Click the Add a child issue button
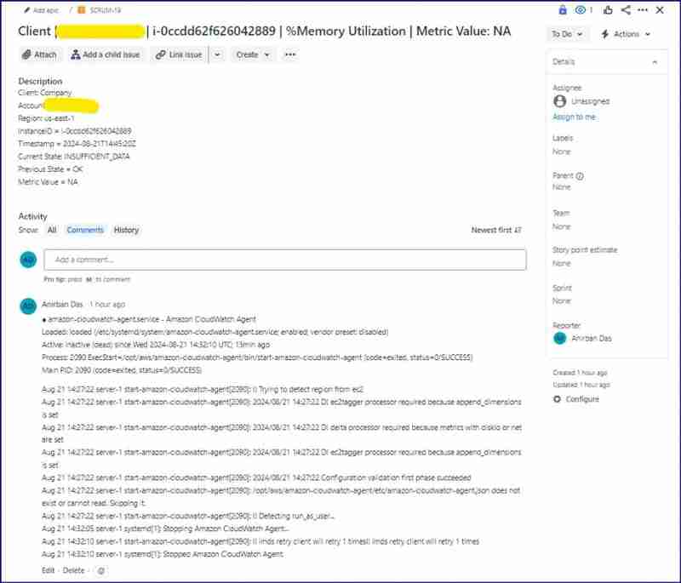 click(x=107, y=54)
